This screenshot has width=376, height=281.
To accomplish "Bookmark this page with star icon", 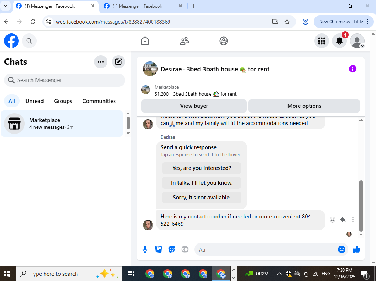I will [x=287, y=22].
